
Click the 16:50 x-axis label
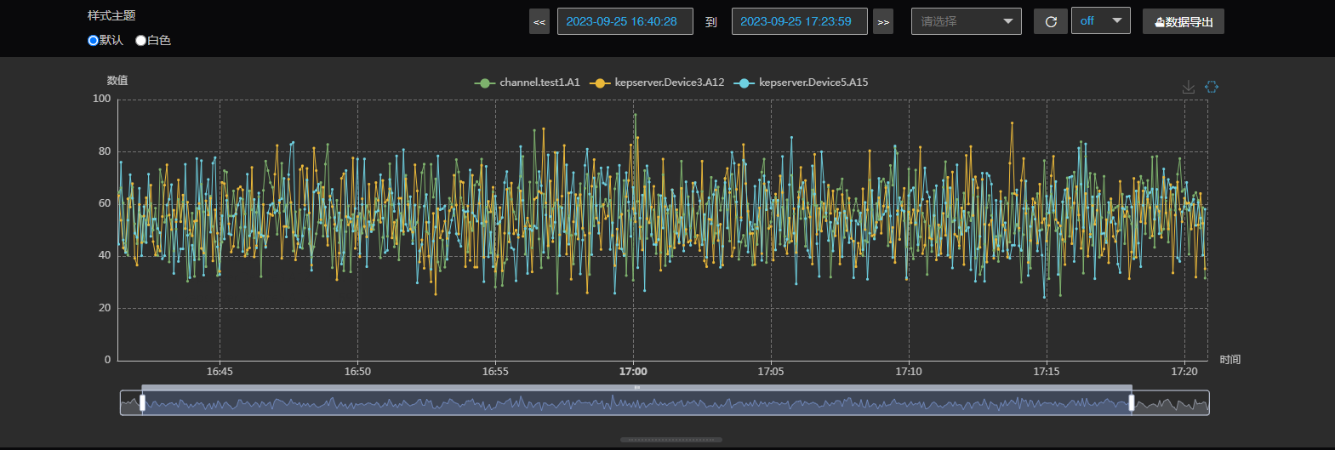(357, 372)
